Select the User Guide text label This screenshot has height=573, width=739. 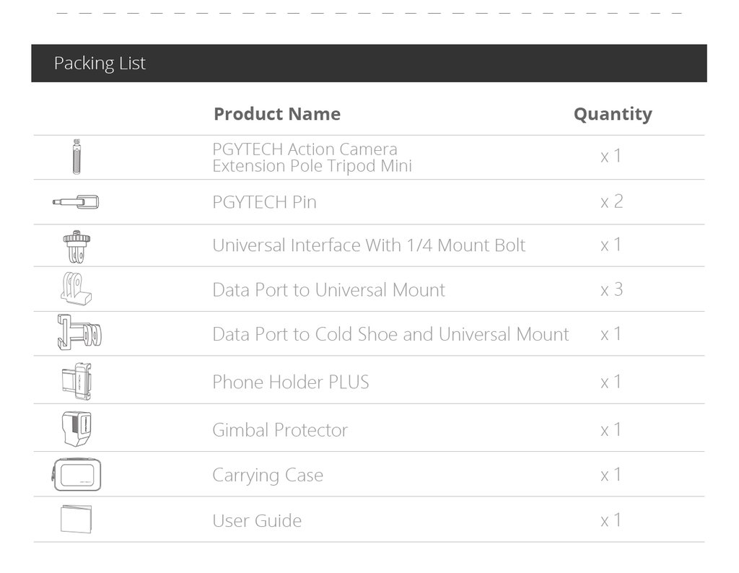pos(257,521)
